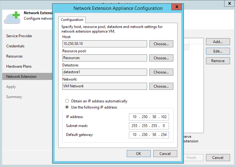The image size is (236, 167).
Task: Click the 'Host:' label
Action: coord(67,37)
